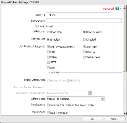The width and height of the screenshot is (127, 123).
Task: Include this folder in TeraSearch index
Action: [48, 105]
